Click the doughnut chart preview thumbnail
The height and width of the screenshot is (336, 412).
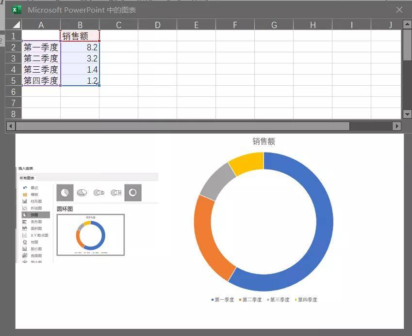pyautogui.click(x=91, y=235)
